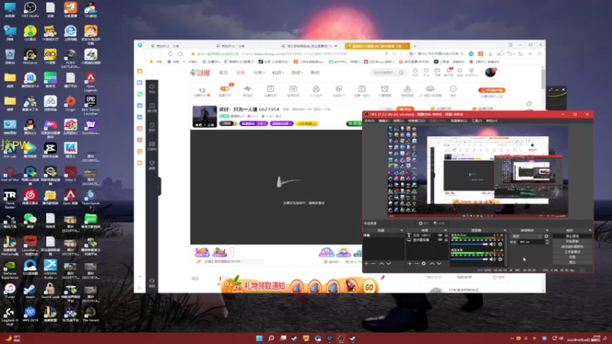Click the Douyu logo in the page header
Screen dimensions: 612x344
[200, 73]
